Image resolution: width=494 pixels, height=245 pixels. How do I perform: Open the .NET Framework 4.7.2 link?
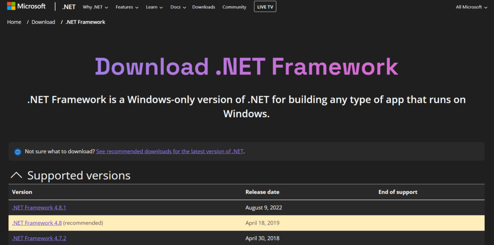pyautogui.click(x=39, y=238)
